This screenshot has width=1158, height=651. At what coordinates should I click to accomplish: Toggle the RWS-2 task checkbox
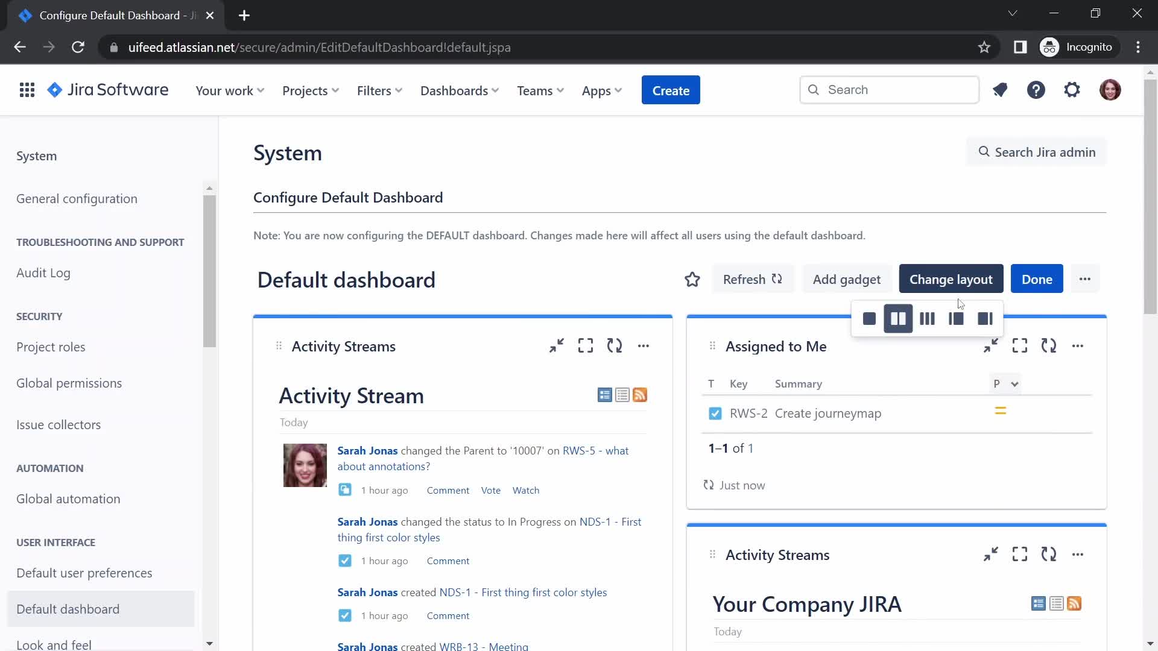coord(714,412)
